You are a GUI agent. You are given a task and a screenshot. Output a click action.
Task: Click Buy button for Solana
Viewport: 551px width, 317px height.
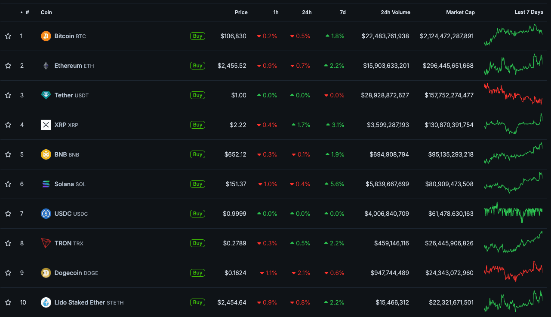(198, 184)
